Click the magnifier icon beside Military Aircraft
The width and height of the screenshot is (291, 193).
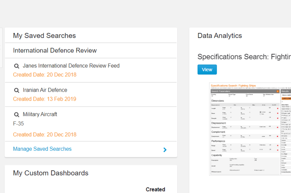pos(16,114)
